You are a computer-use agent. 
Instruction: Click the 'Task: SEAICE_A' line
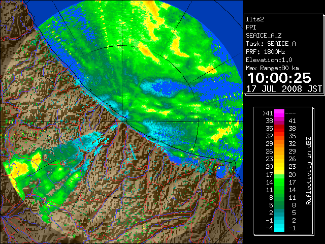271,44
